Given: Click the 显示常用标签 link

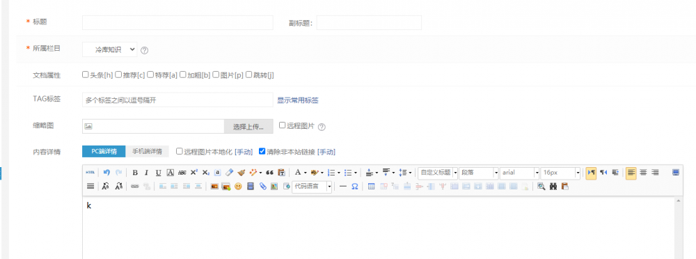Looking at the screenshot, I should pyautogui.click(x=298, y=100).
